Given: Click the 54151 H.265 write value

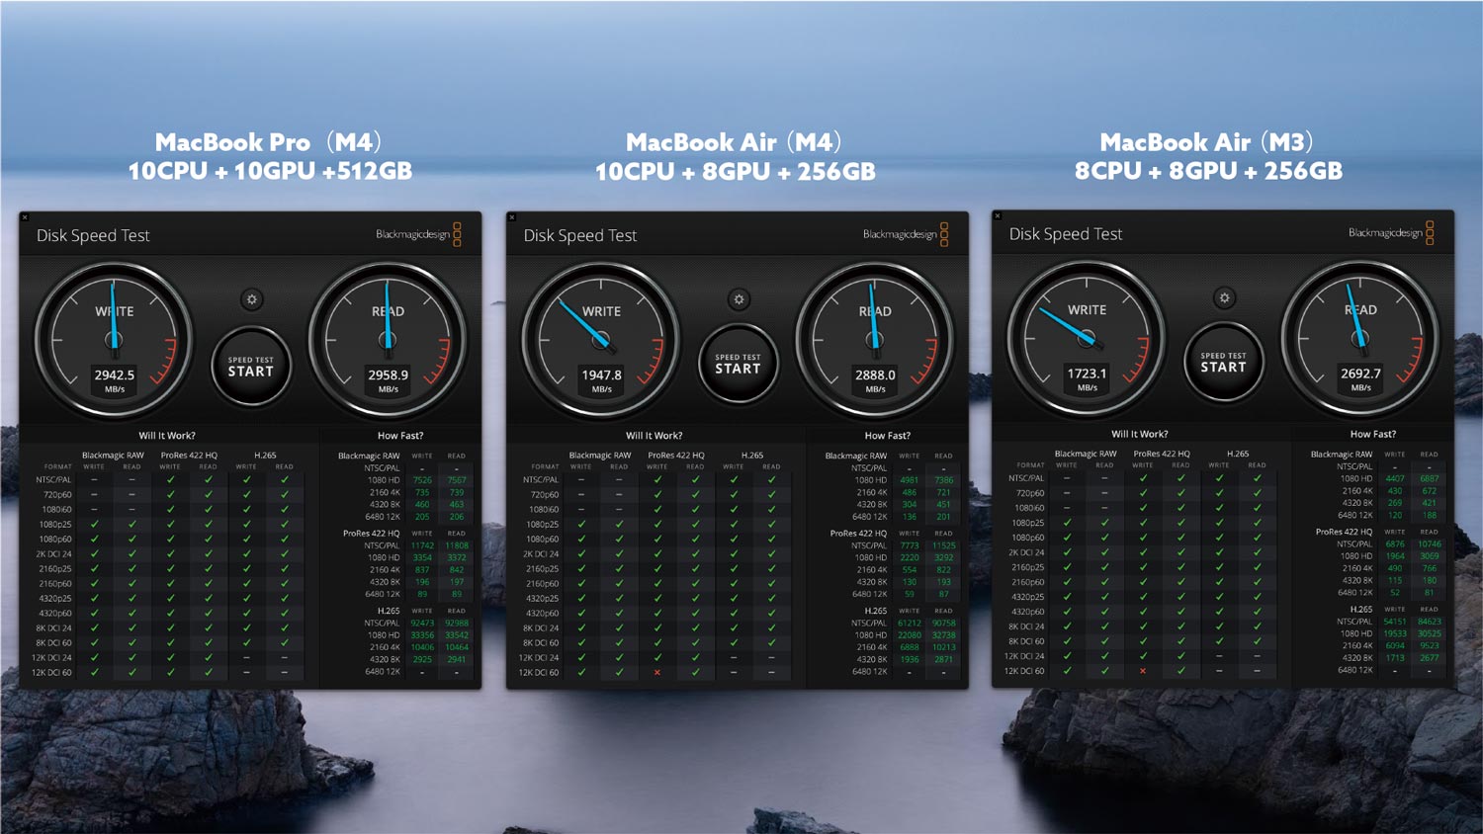Looking at the screenshot, I should pyautogui.click(x=1395, y=622).
